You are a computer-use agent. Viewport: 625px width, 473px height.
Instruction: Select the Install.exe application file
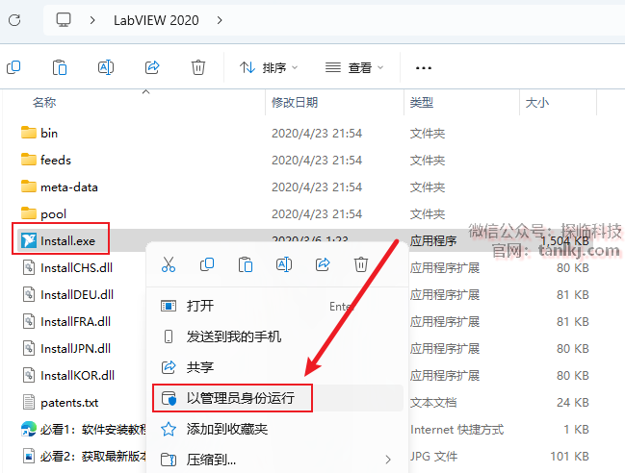(x=58, y=240)
